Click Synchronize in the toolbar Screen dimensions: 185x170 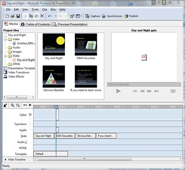tap(112, 16)
